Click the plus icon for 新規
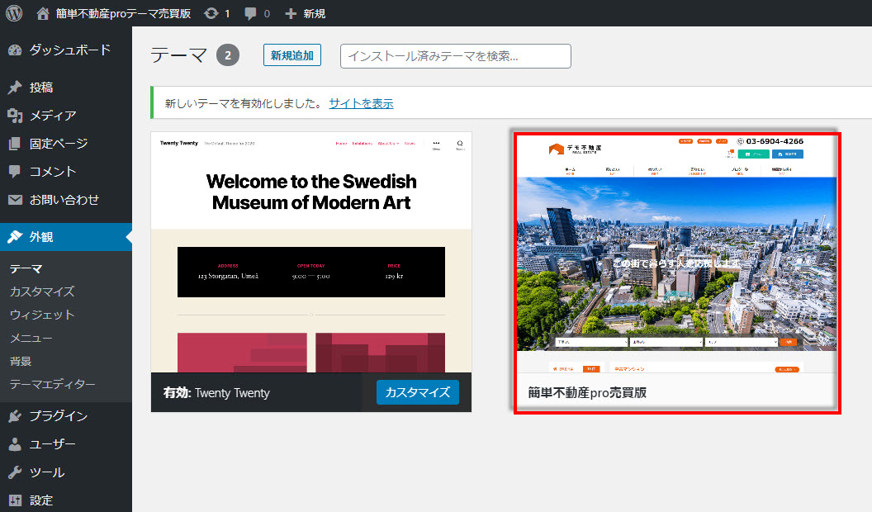 (x=290, y=13)
